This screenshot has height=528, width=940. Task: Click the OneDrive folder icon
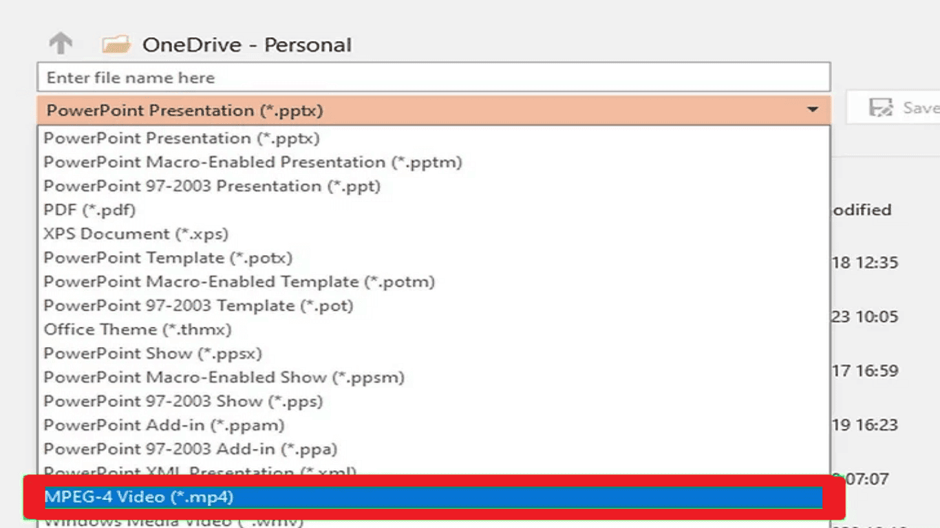tap(116, 45)
